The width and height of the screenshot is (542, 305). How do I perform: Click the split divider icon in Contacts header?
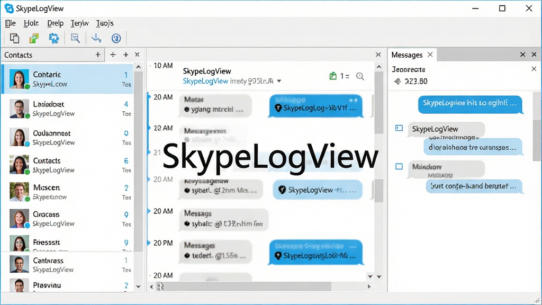(113, 55)
